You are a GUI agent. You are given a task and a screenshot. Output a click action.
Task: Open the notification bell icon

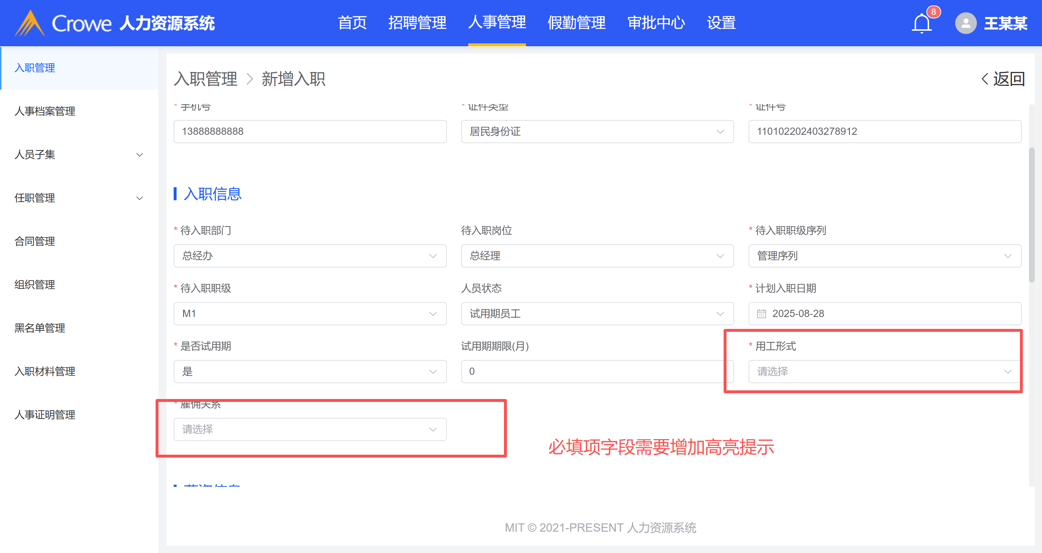[x=922, y=23]
